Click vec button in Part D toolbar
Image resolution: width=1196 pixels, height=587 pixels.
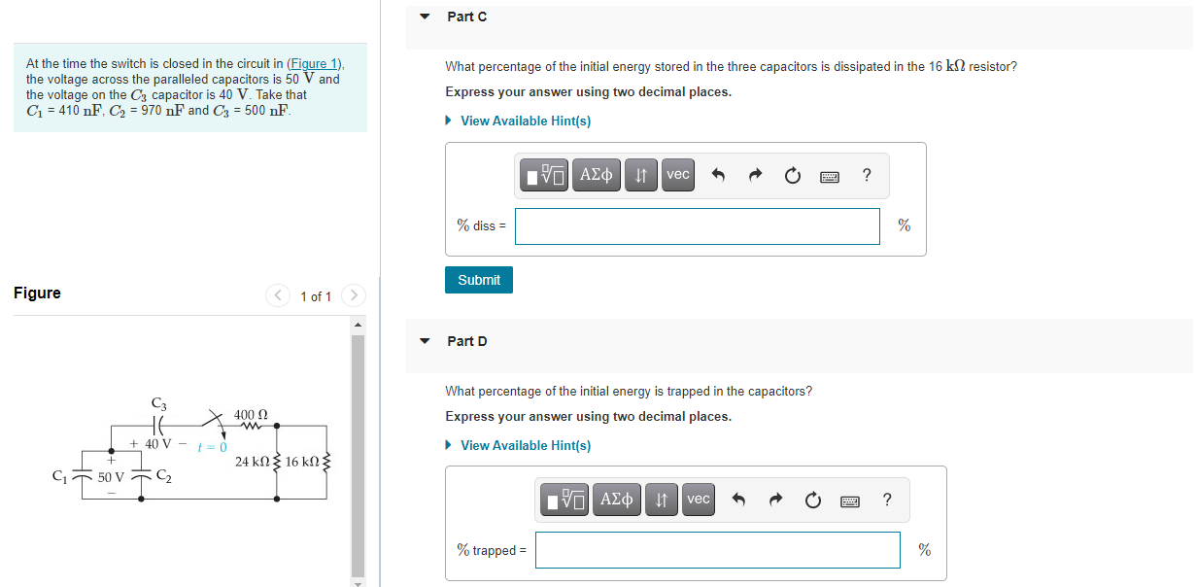pos(699,500)
